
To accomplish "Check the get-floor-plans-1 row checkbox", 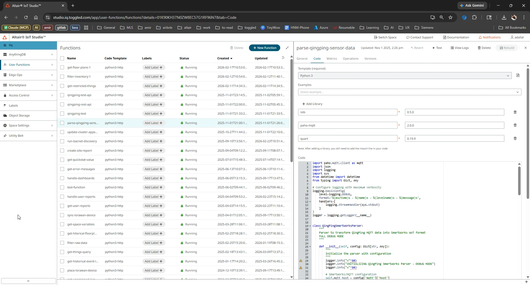I will click(62, 67).
